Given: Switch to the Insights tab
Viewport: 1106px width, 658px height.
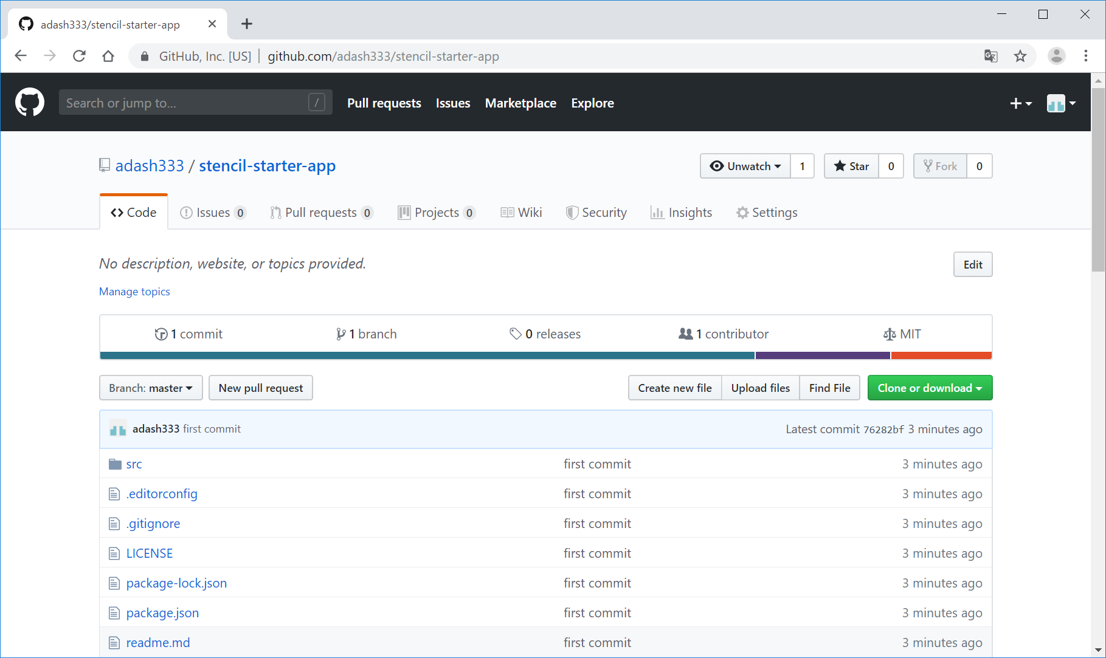Looking at the screenshot, I should 681,213.
